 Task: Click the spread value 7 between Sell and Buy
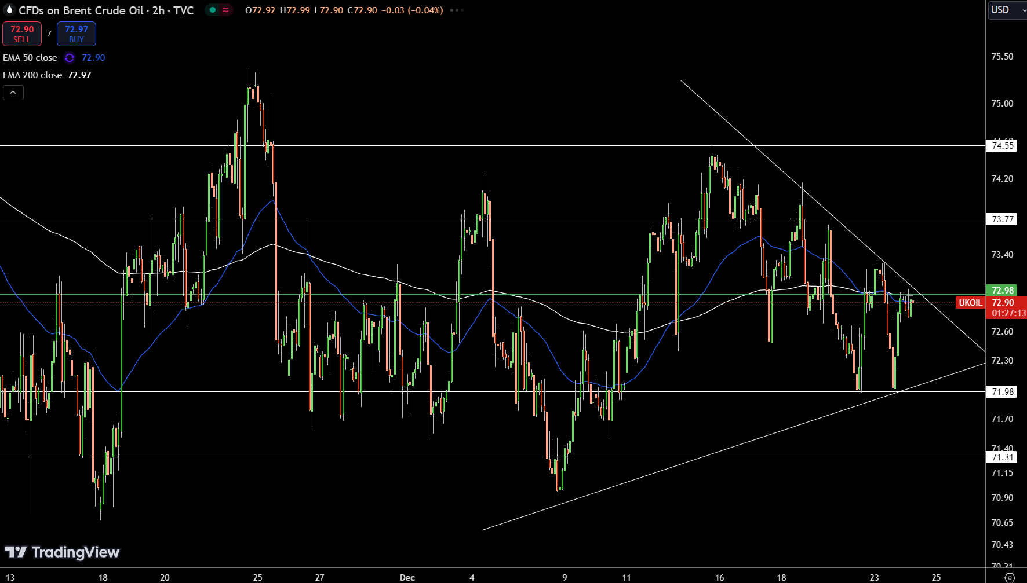click(x=49, y=34)
